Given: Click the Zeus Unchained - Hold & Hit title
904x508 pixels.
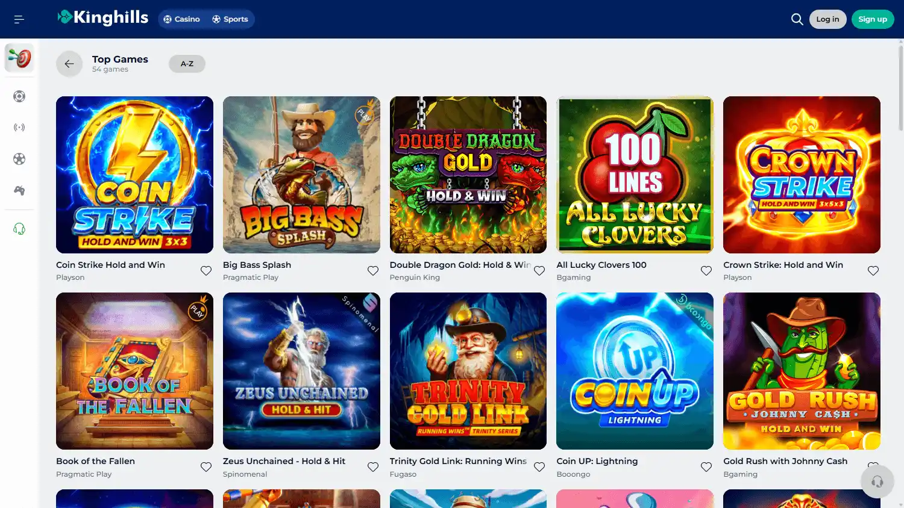Looking at the screenshot, I should pos(284,461).
